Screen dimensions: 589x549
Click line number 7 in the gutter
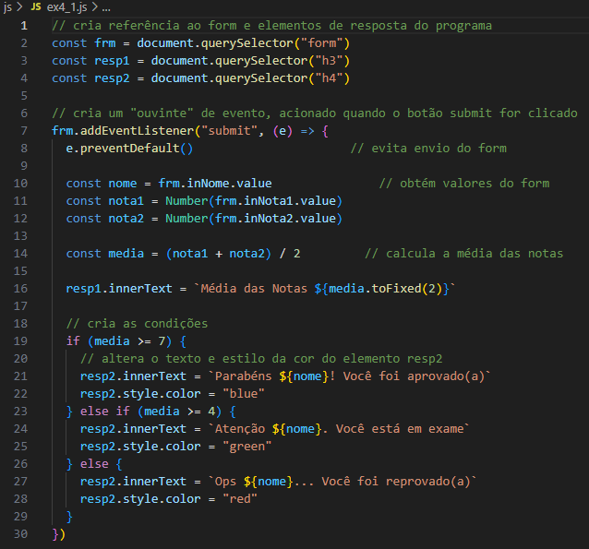click(x=24, y=131)
